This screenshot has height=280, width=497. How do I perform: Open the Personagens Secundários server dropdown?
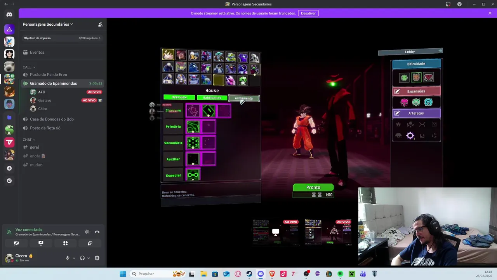tap(48, 24)
